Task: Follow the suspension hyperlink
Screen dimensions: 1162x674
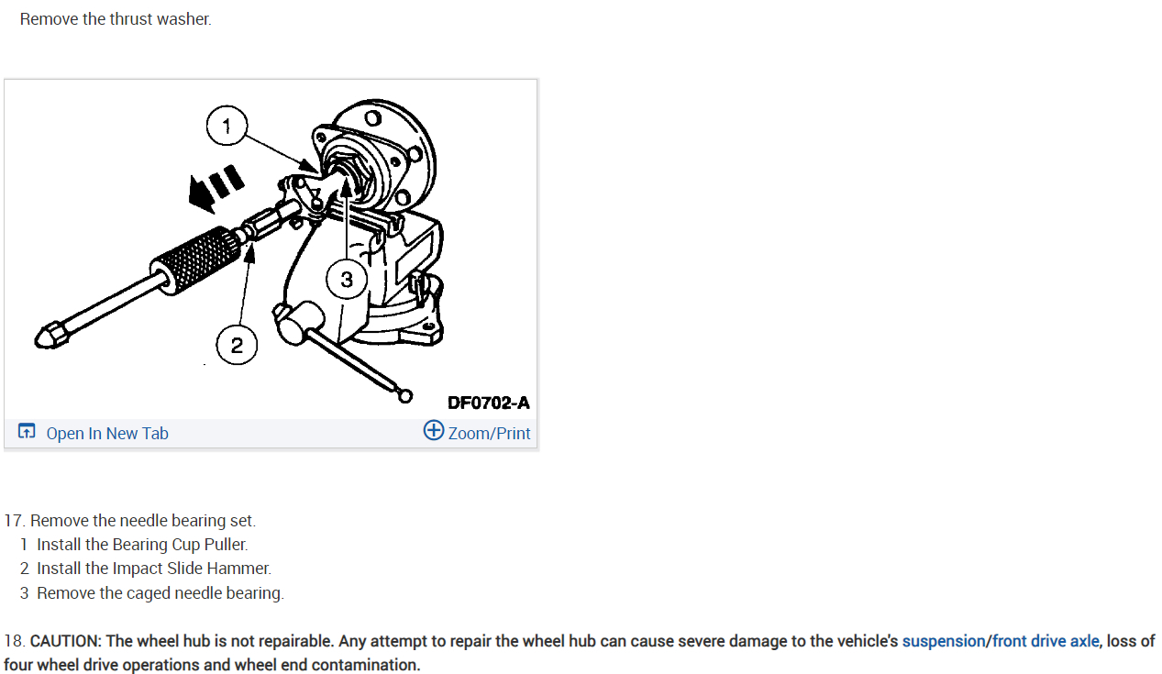Action: [944, 641]
